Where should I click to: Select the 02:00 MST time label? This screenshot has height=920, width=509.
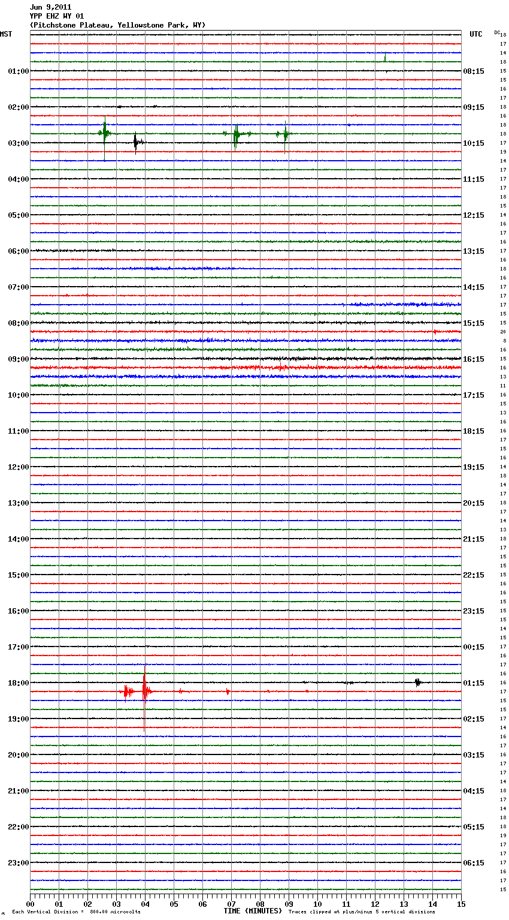19,107
